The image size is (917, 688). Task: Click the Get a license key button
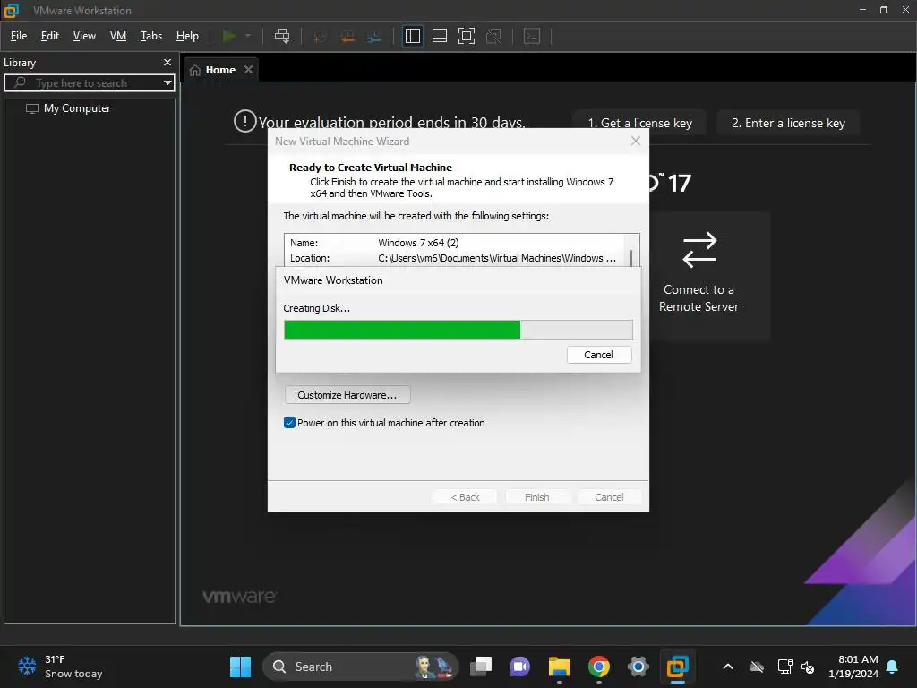(639, 123)
